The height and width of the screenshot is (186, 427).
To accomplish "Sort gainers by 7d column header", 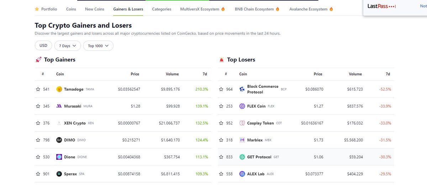I will [x=205, y=74].
